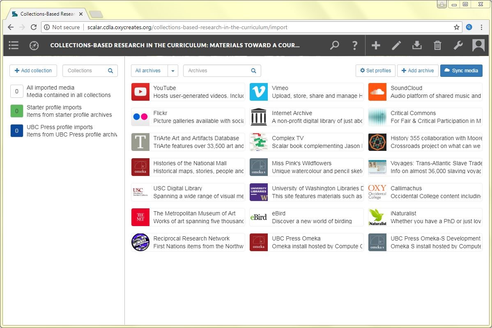Select the University of Washington Libraries logo

click(259, 192)
